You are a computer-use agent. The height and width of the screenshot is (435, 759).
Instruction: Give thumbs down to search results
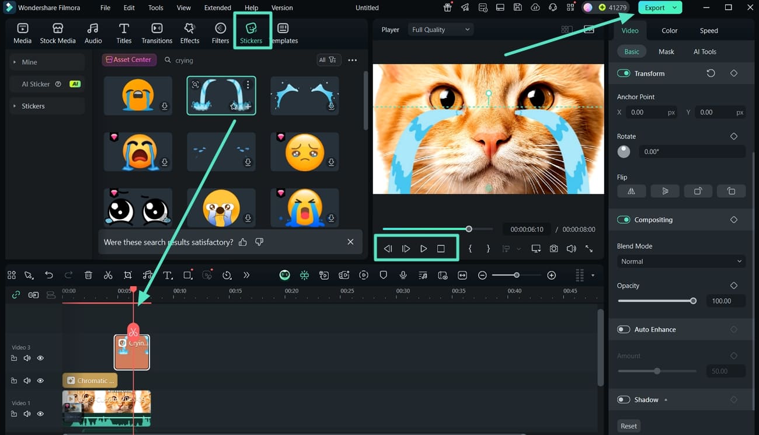(x=259, y=242)
